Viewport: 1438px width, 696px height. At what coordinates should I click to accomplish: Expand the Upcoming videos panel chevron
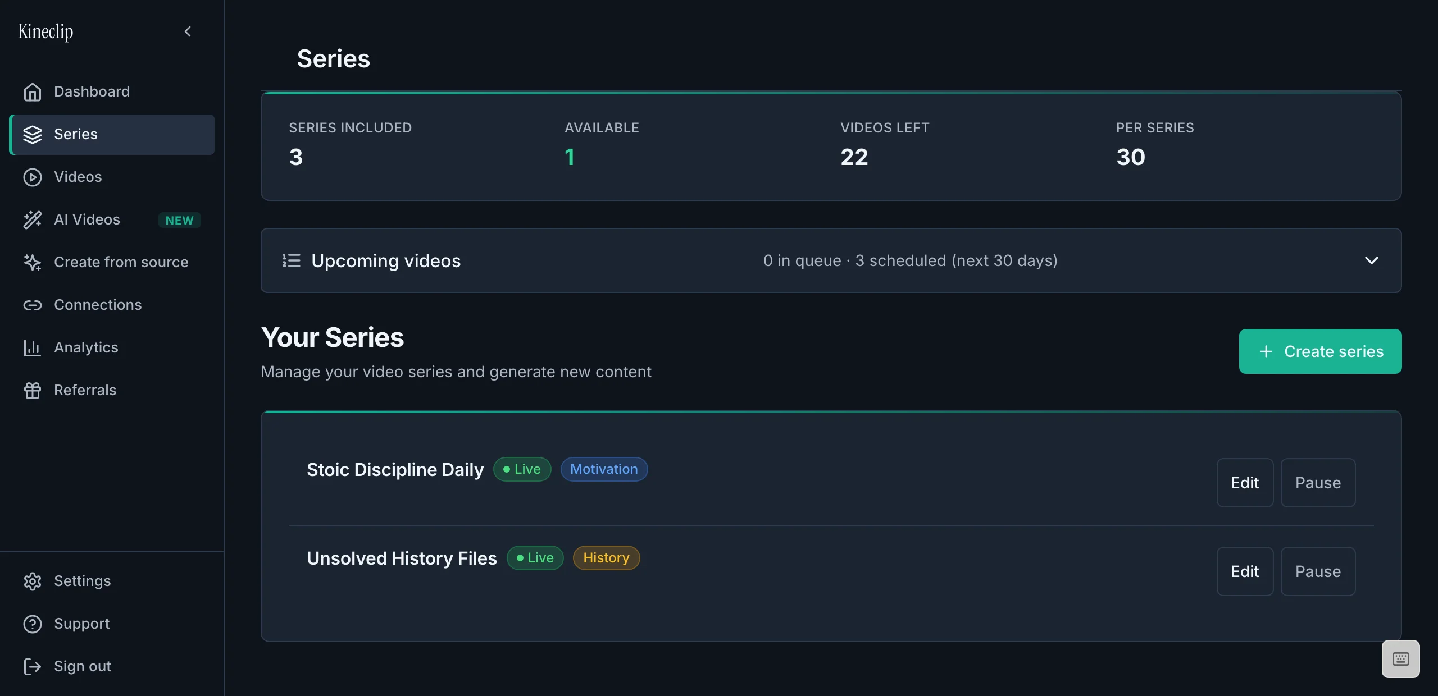(x=1371, y=260)
